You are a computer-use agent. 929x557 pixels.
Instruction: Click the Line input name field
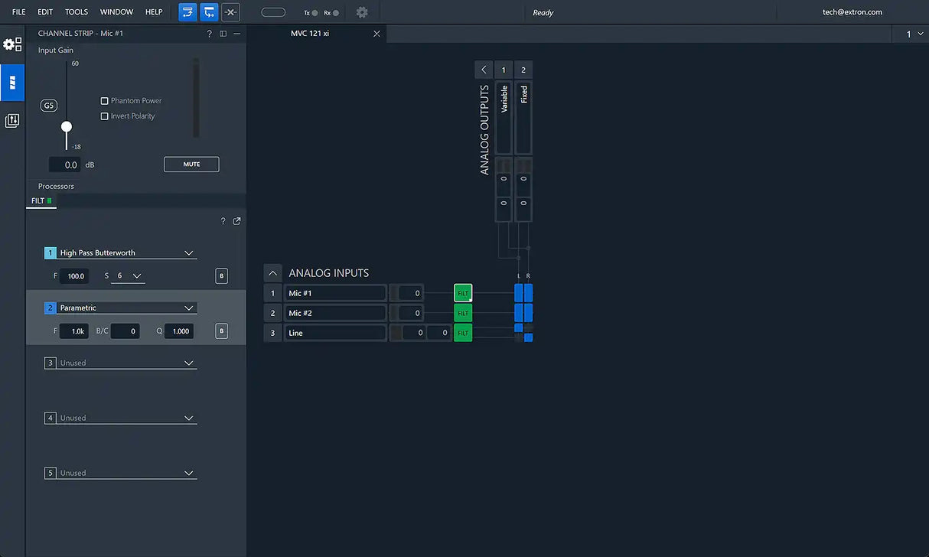tap(335, 333)
